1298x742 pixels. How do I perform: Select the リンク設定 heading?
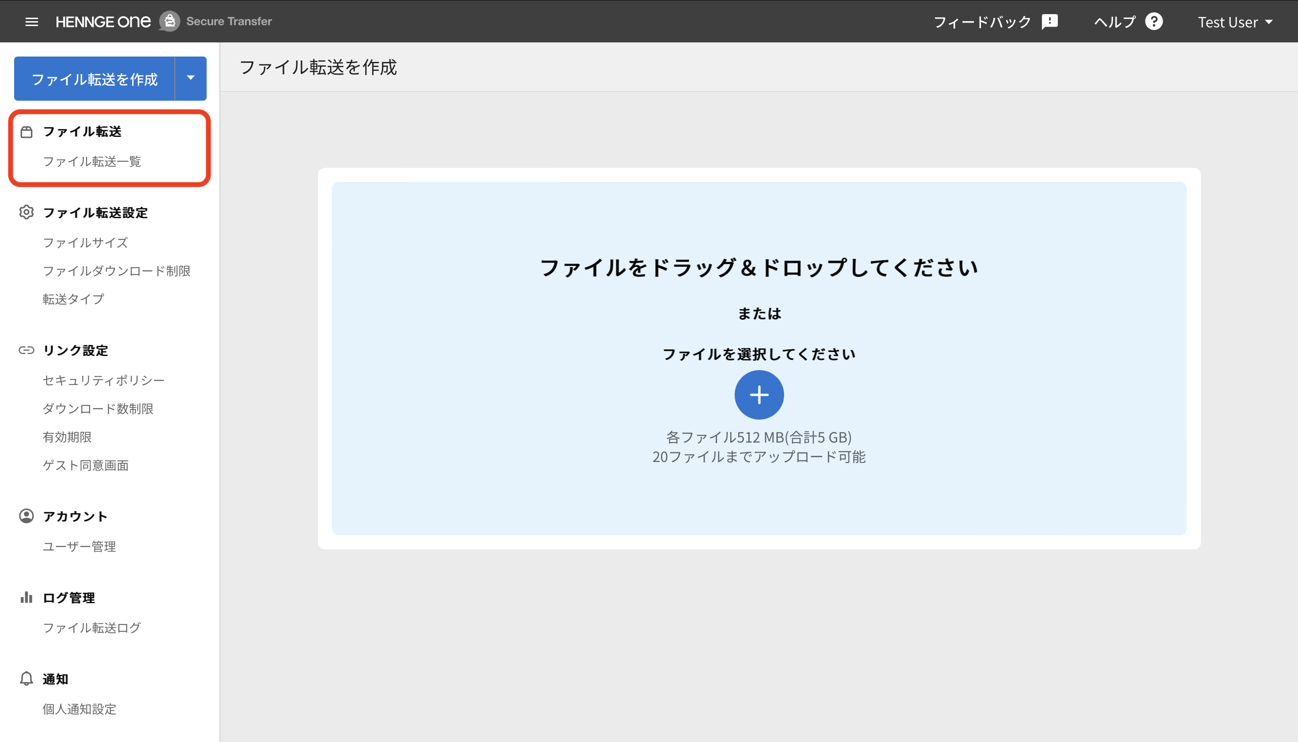[75, 350]
